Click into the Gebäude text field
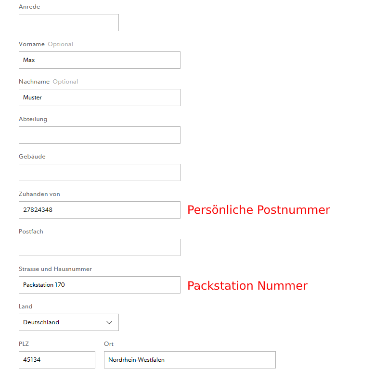Screen dimensions: 387x380 coord(99,172)
